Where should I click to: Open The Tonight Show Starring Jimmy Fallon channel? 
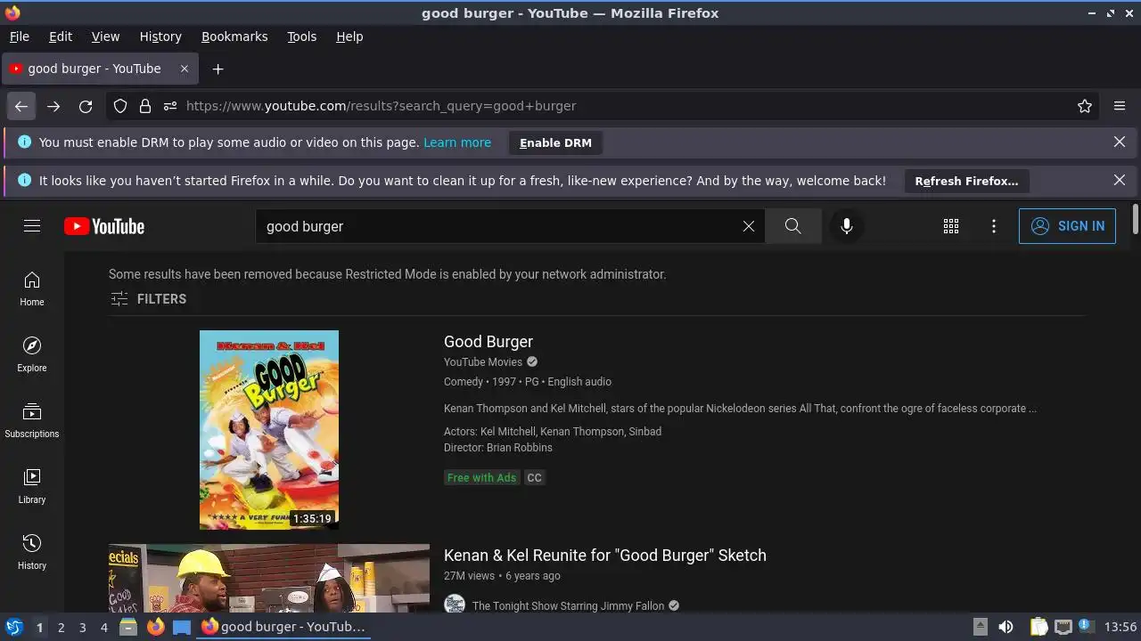pyautogui.click(x=568, y=606)
